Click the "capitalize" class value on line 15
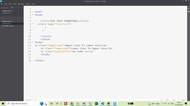The width and height of the screenshot is (190, 106). tap(62, 51)
